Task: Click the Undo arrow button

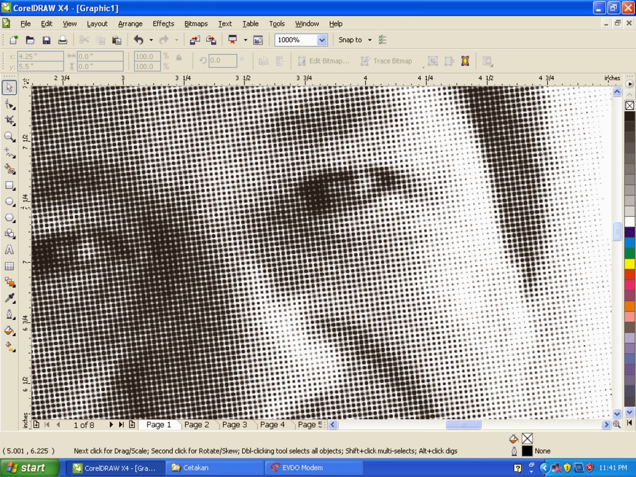Action: coord(138,40)
